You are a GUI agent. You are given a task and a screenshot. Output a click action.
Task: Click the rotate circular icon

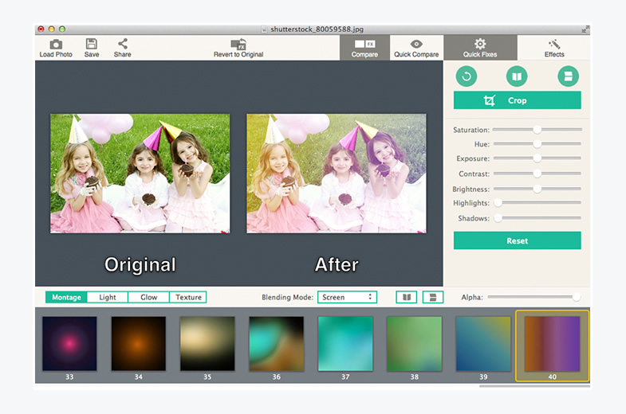(467, 76)
